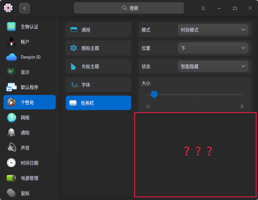Click the magnifier icon in search bar
The image size is (258, 200).
[125, 8]
